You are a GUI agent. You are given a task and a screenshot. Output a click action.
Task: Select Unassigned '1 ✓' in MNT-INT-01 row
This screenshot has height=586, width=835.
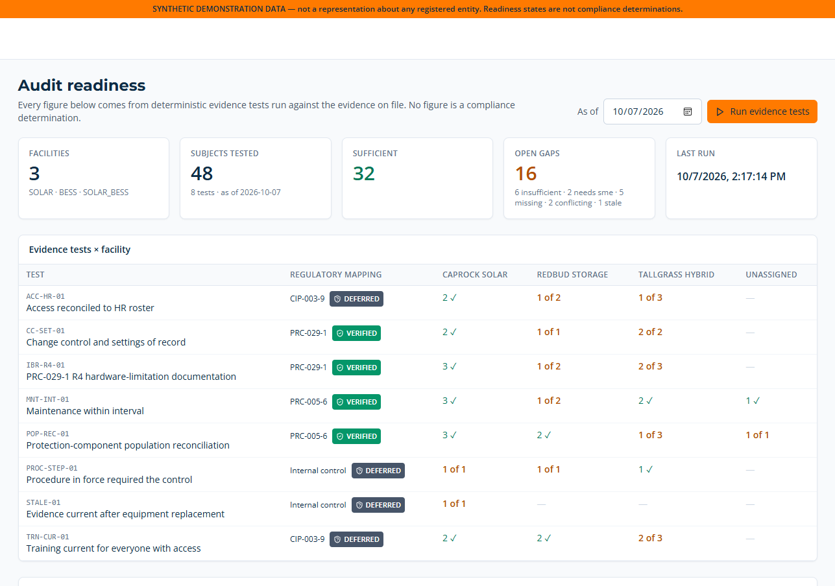(753, 401)
